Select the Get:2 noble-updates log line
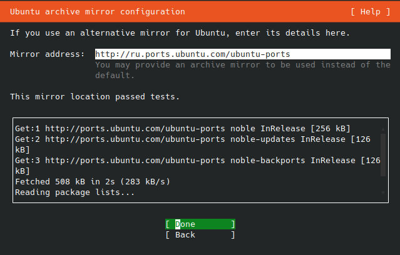400x255 pixels. point(193,144)
